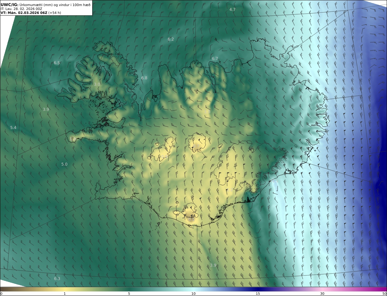
Task: Click the colorbar tick label 1
Action: click(x=65, y=294)
